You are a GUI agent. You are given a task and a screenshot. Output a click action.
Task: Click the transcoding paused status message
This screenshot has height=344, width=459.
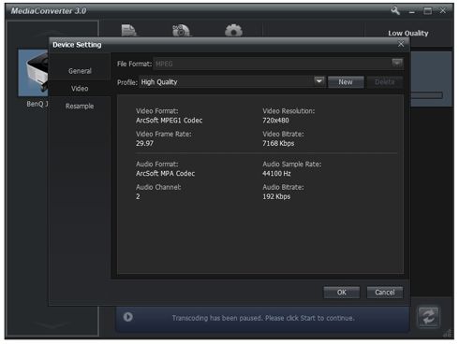[263, 318]
